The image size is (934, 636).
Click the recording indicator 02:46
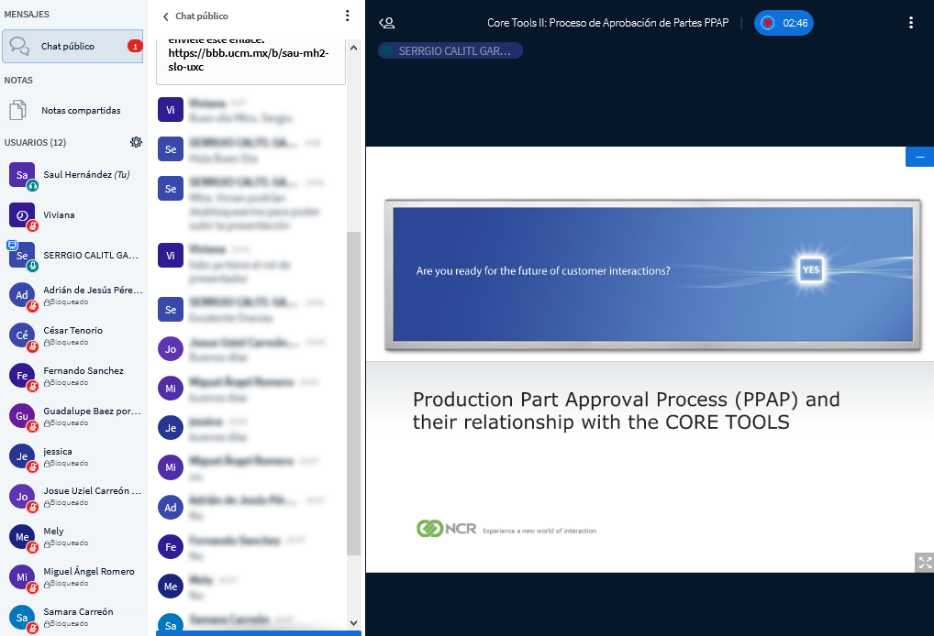pos(784,23)
